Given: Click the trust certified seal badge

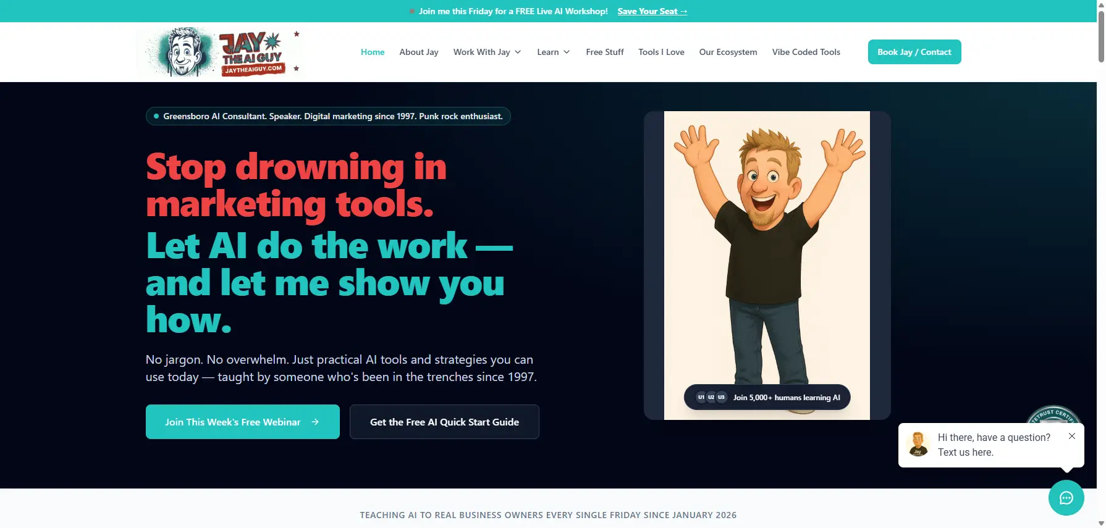Looking at the screenshot, I should pyautogui.click(x=1053, y=415).
